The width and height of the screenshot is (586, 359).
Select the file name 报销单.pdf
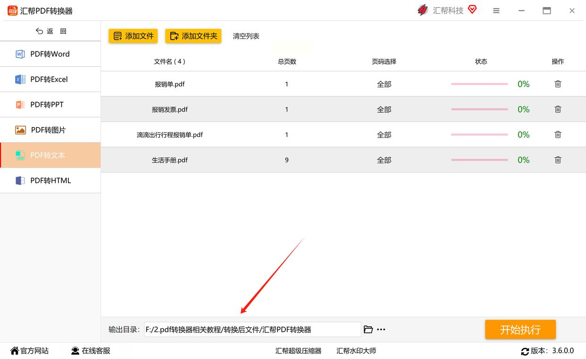click(170, 84)
